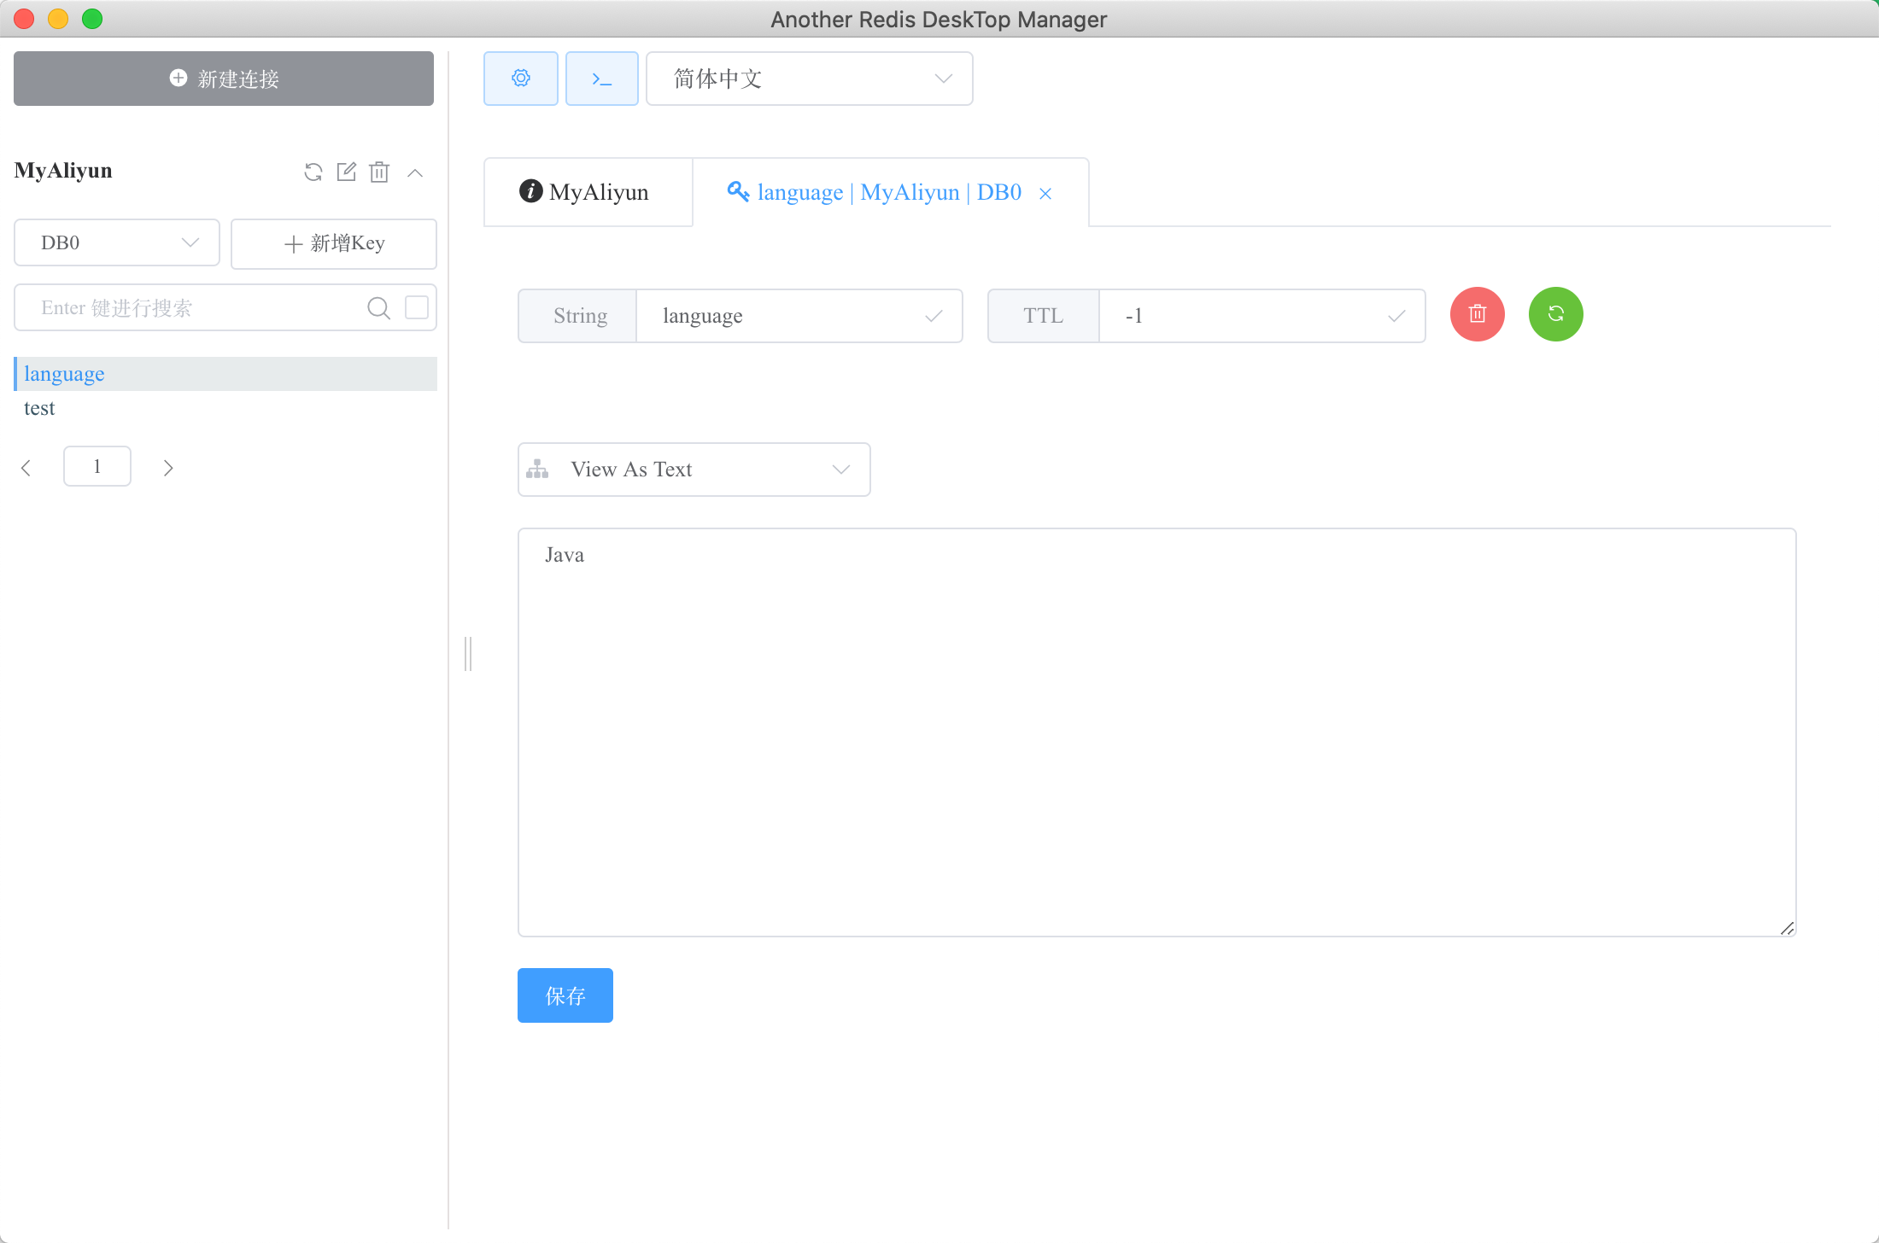Open the View As Text dropdown
Image resolution: width=1879 pixels, height=1243 pixels.
694,470
